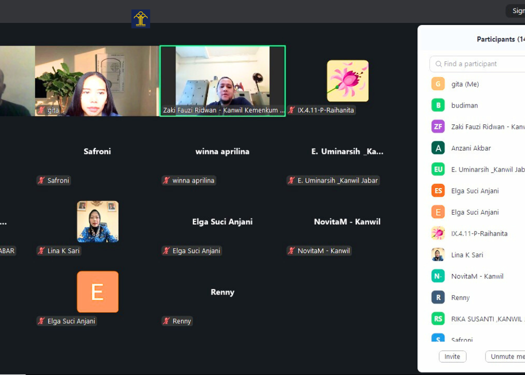Screen dimensions: 525x375
Task: Click gita's orange G avatar in list
Action: point(438,84)
